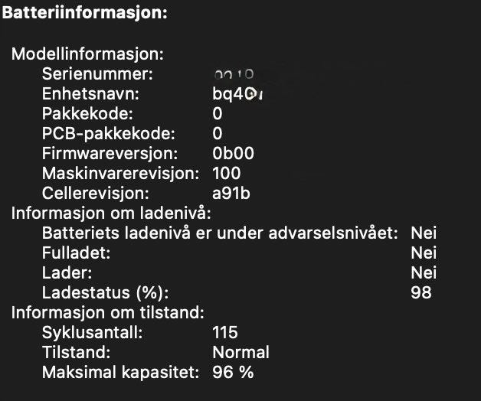The height and width of the screenshot is (401, 481).
Task: Click the Pakkekode value 0
Action: point(218,114)
